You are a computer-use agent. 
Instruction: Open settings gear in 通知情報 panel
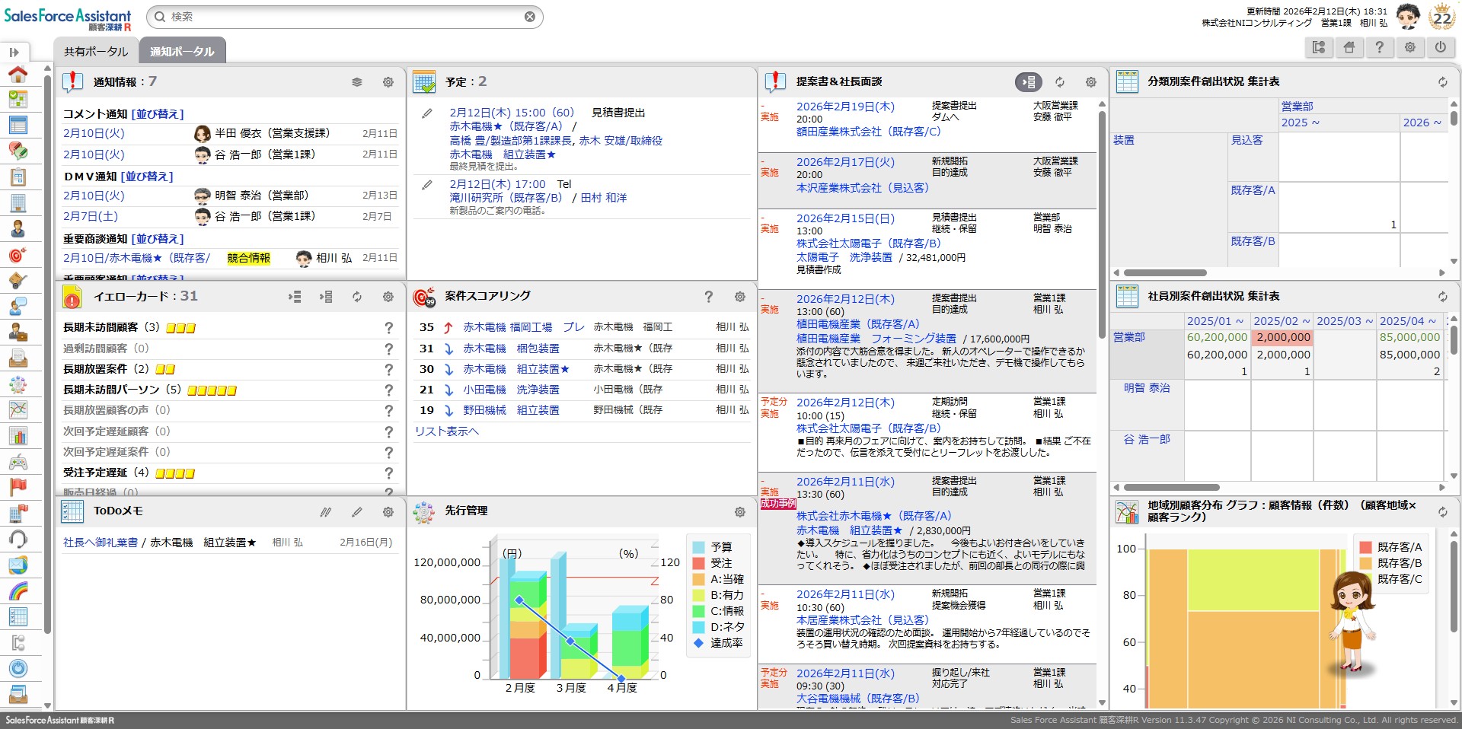(388, 82)
